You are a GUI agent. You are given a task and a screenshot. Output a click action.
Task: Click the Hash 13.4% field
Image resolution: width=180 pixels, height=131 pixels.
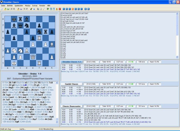(x=154, y=62)
